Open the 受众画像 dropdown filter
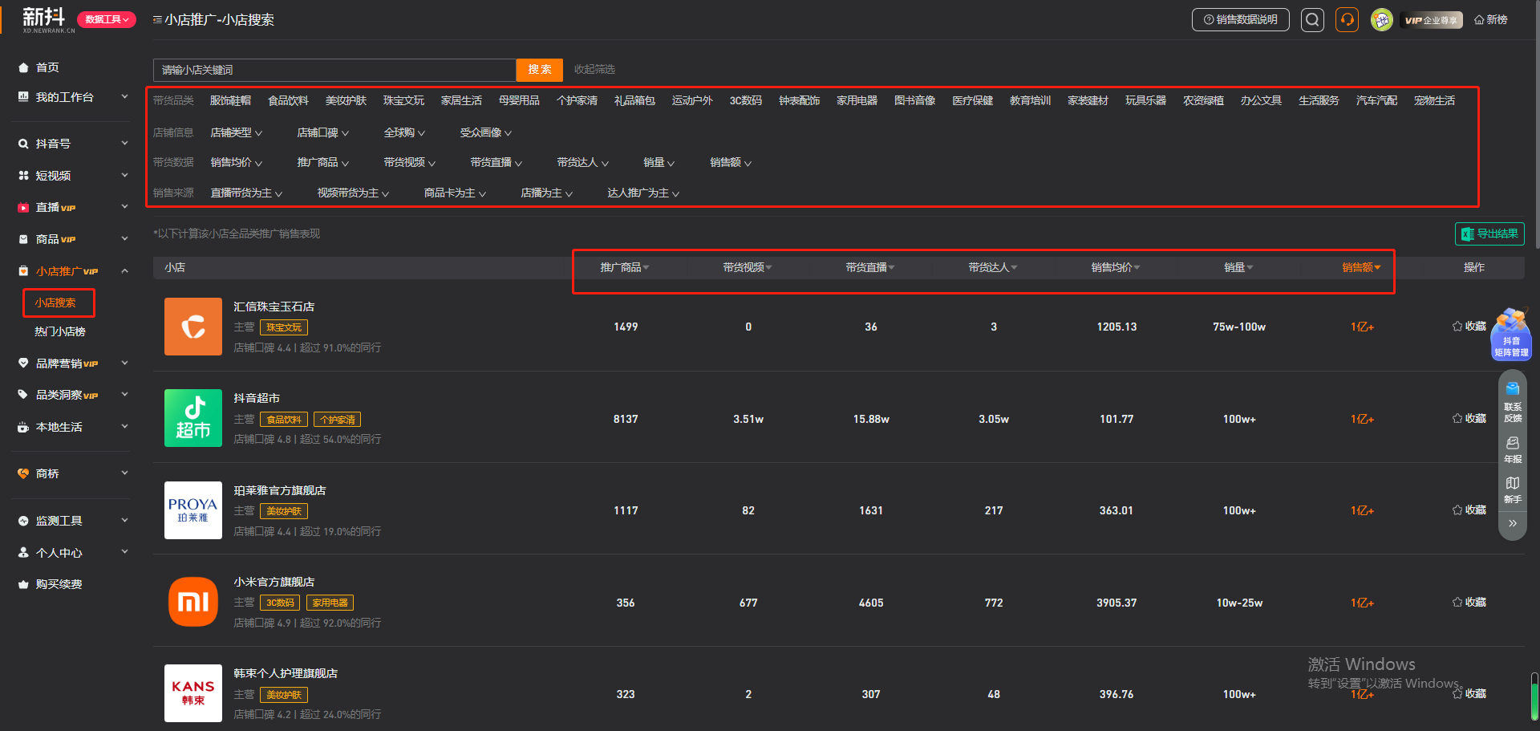The width and height of the screenshot is (1540, 731). click(x=486, y=132)
